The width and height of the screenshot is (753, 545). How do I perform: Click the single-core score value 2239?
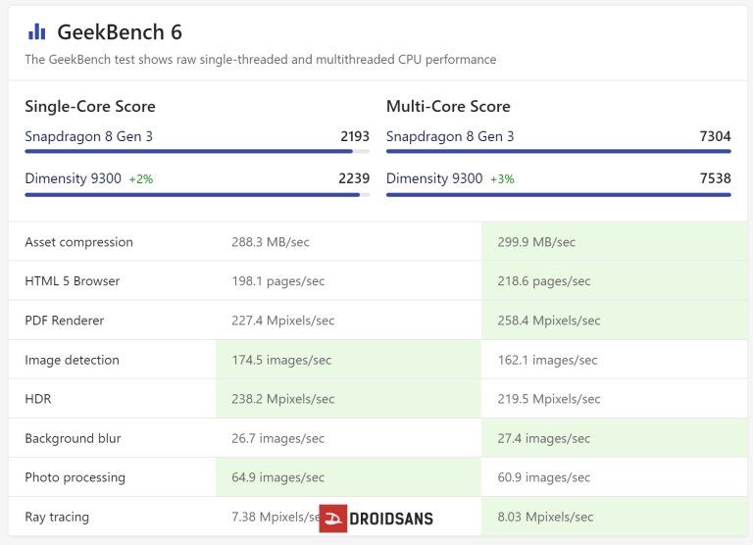pos(354,178)
